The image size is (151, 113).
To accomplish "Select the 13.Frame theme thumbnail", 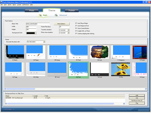I will [x=140, y=52].
